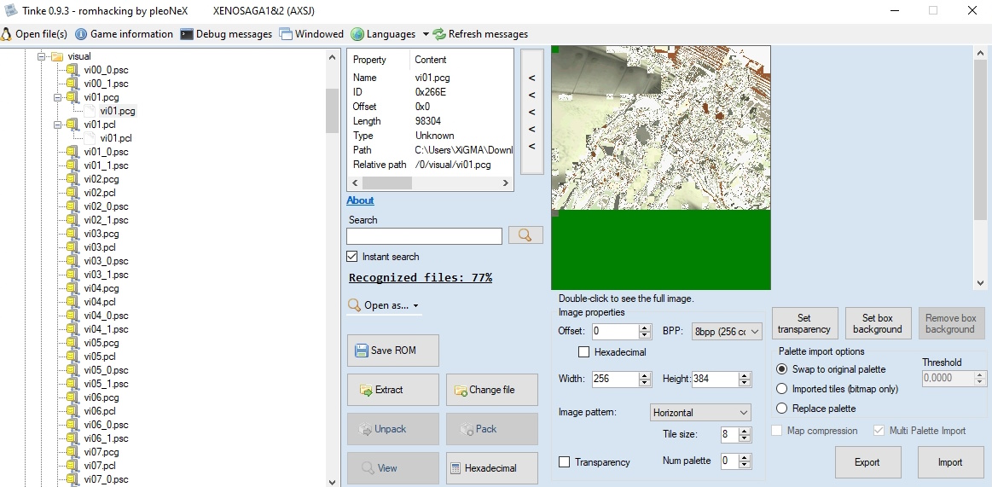Open the Image pattern dropdown

(700, 412)
